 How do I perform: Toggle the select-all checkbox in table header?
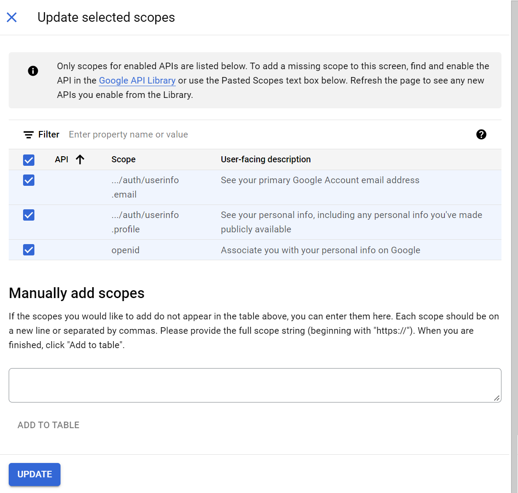[x=29, y=160]
